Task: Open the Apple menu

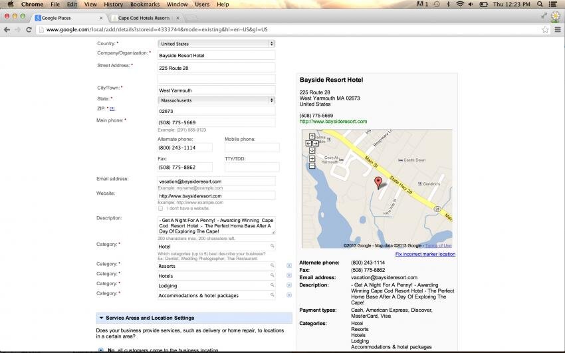Action: pyautogui.click(x=11, y=4)
